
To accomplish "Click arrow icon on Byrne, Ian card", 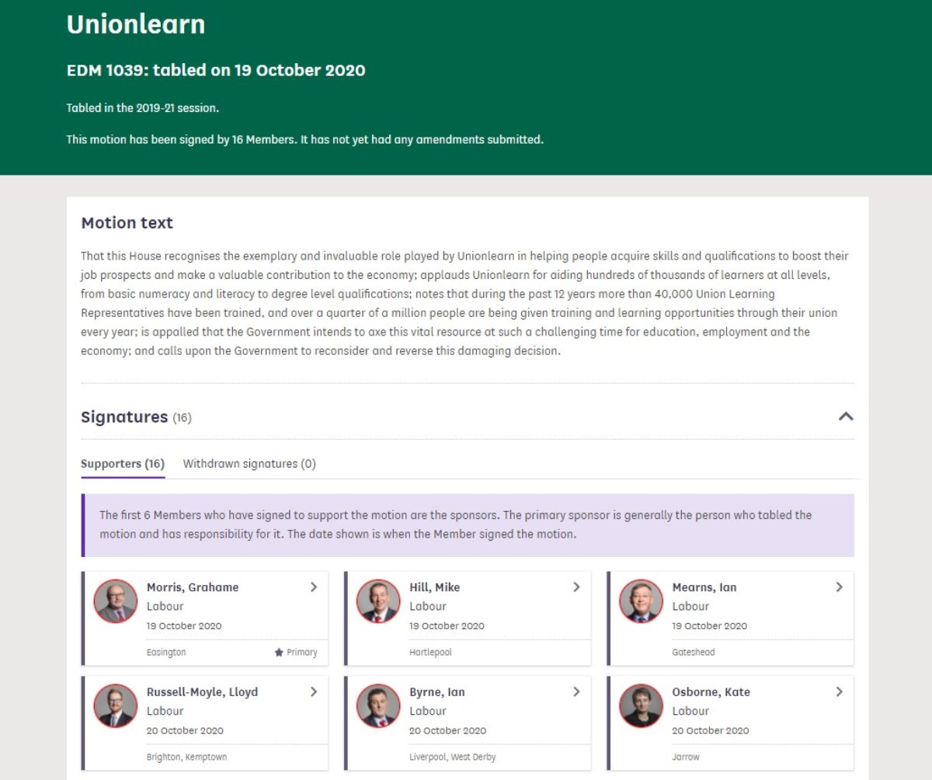I will click(576, 692).
